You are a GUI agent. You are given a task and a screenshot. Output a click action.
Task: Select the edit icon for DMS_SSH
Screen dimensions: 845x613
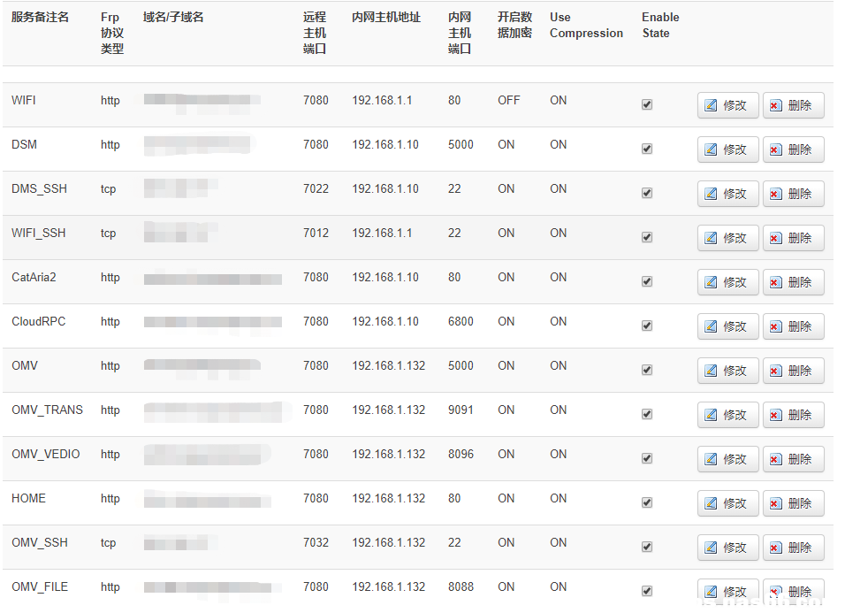713,193
